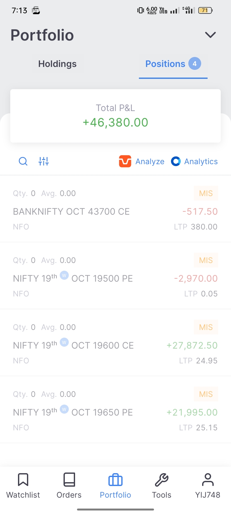This screenshot has width=231, height=515.
Task: Open BANKNIFTY OCT 43700 CE position
Action: pos(71,211)
